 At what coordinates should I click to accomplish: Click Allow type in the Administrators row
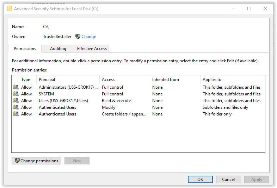(26, 87)
